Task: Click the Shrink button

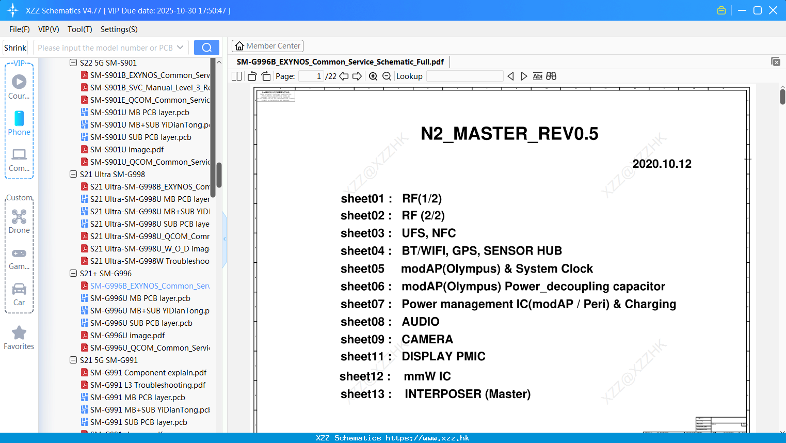Action: [15, 48]
